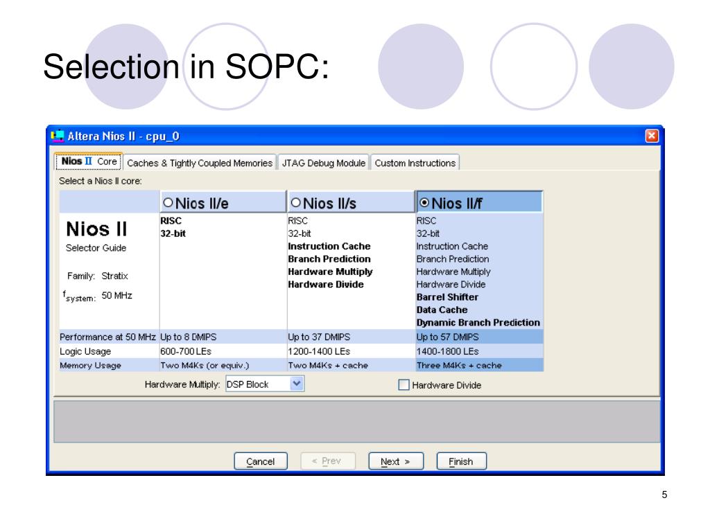Select the Nios II/f core radio button

click(424, 203)
